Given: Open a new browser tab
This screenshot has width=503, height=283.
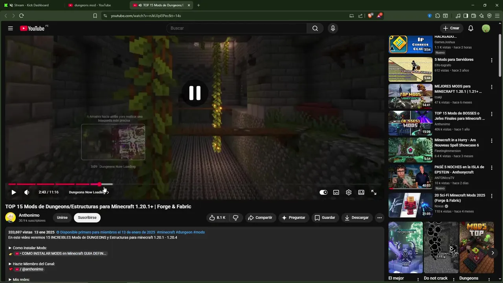Looking at the screenshot, I should pos(198,5).
